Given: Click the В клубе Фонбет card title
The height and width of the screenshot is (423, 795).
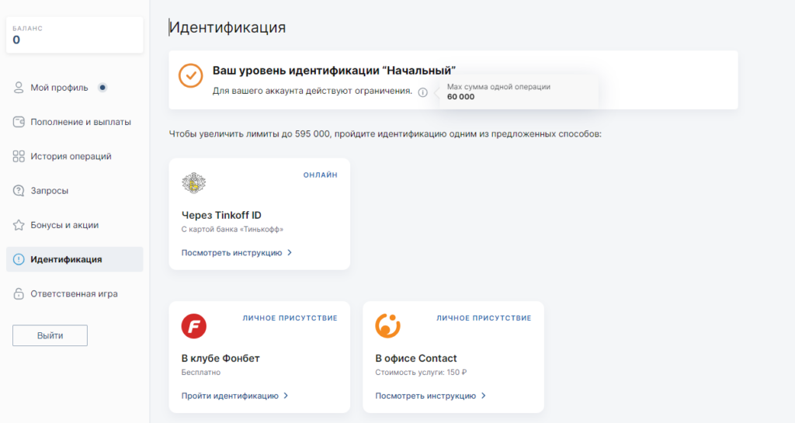Looking at the screenshot, I should 220,358.
